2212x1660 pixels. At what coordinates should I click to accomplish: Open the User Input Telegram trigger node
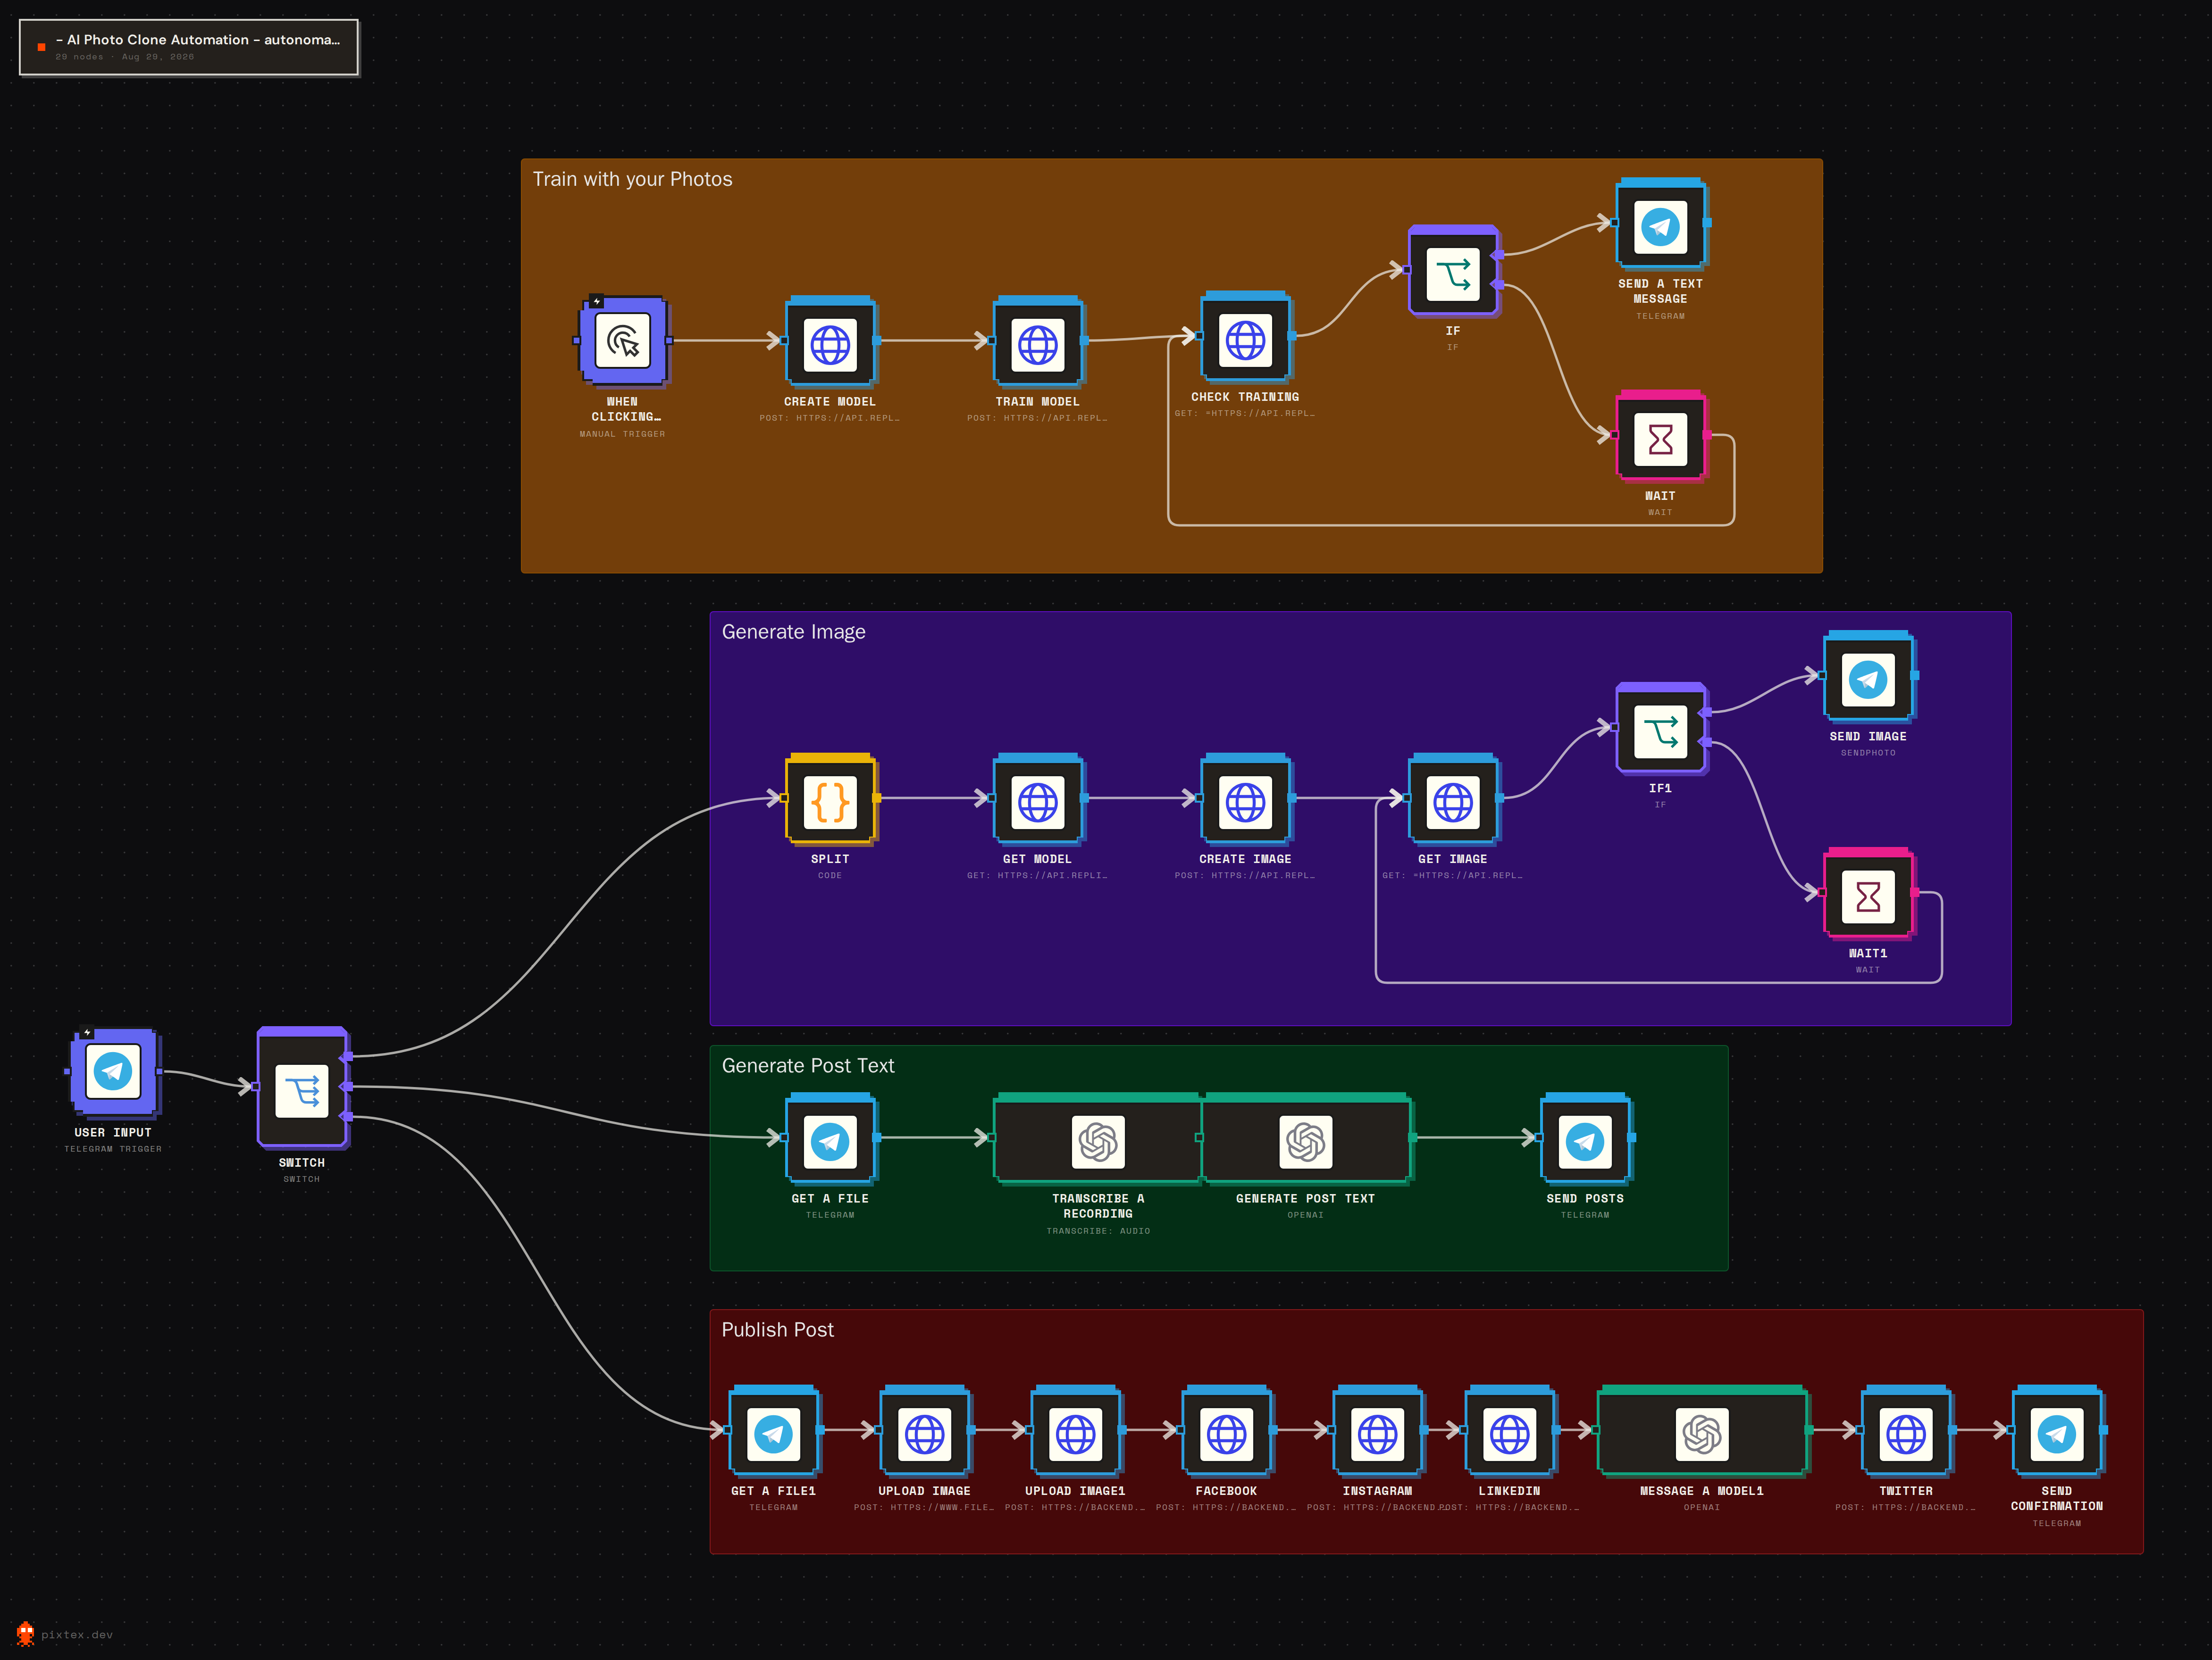(113, 1071)
